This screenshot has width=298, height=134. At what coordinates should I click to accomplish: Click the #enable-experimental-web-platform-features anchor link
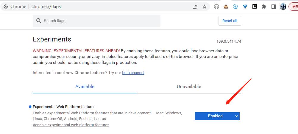(71, 125)
